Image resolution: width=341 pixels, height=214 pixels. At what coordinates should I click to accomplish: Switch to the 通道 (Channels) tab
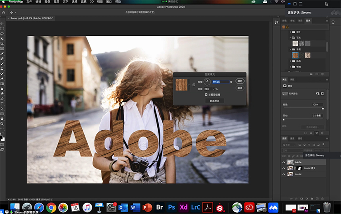[x=292, y=138]
